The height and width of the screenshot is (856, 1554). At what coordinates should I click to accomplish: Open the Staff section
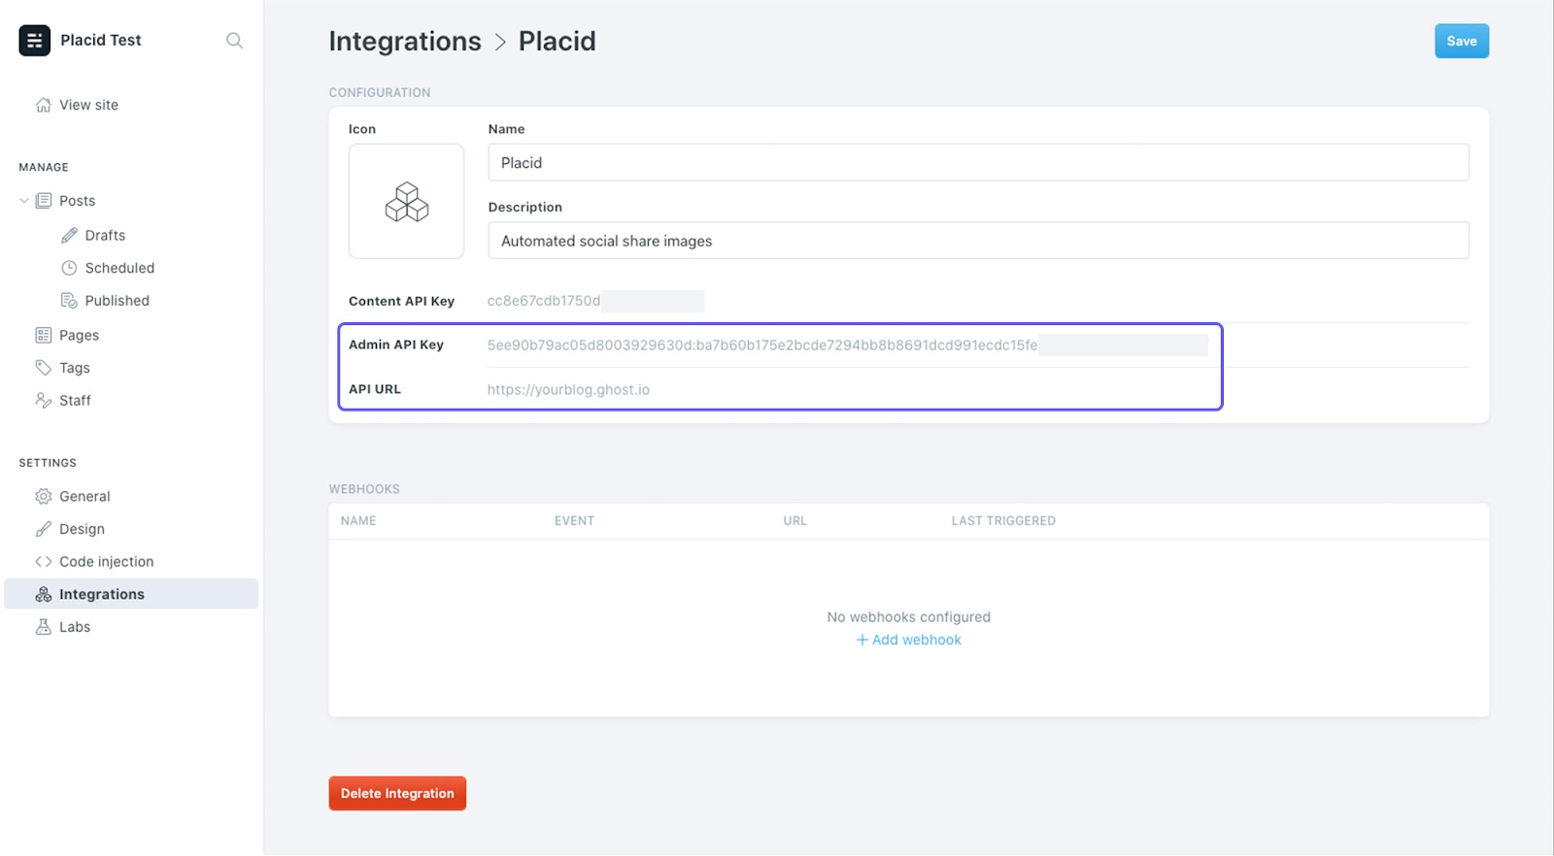coord(75,400)
